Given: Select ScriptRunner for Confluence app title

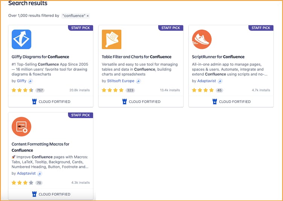Looking at the screenshot, I should (218, 57).
